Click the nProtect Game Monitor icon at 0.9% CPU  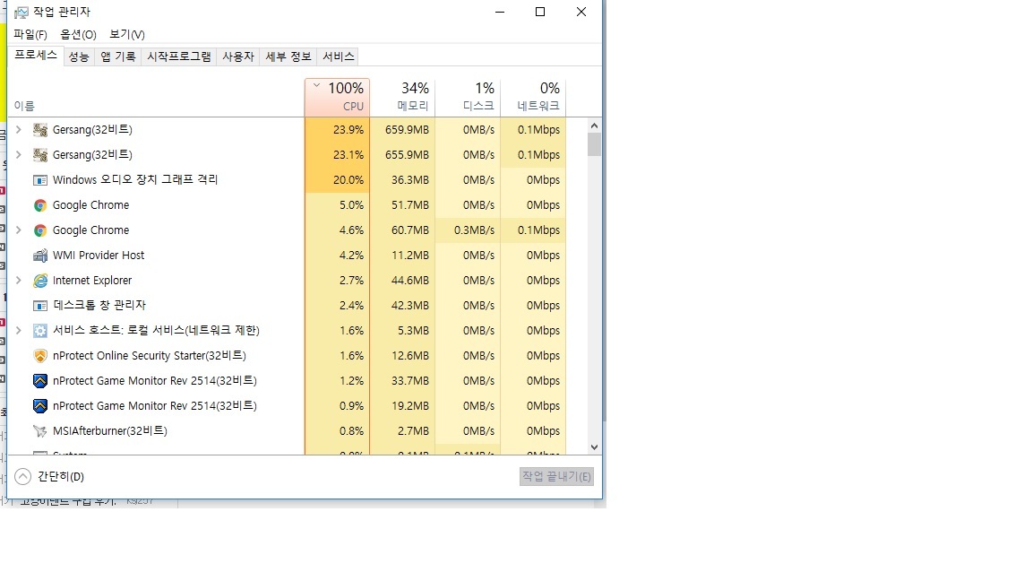coord(40,406)
